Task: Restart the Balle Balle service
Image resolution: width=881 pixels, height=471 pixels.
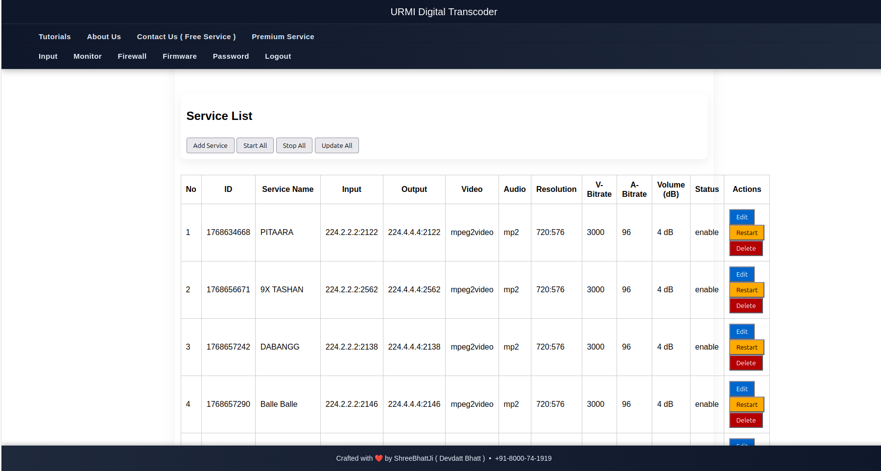Action: [746, 404]
